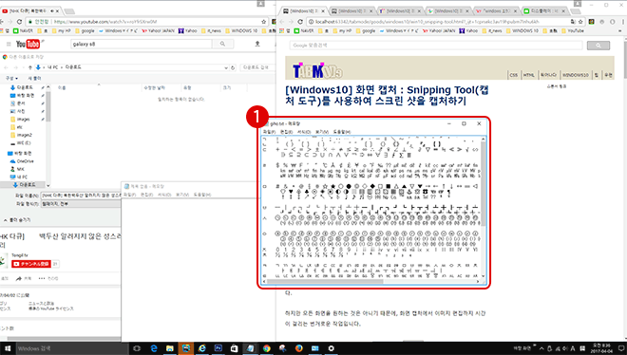Image resolution: width=627 pixels, height=355 pixels.
Task: Click the taskbar clock showing 2017-04-04
Action: click(x=601, y=348)
